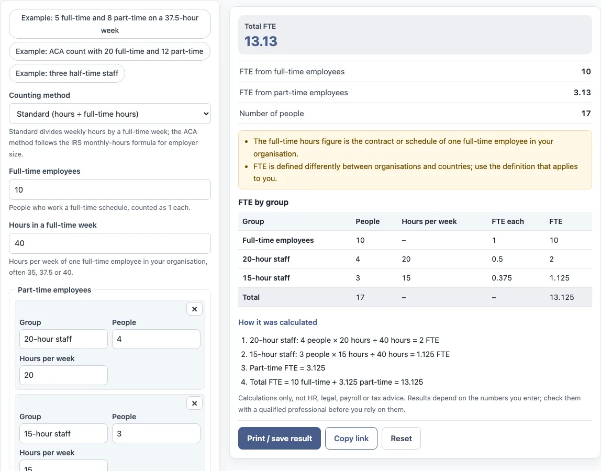This screenshot has height=471, width=601.
Task: Click the 0.375 FTE each cell
Action: click(x=502, y=278)
